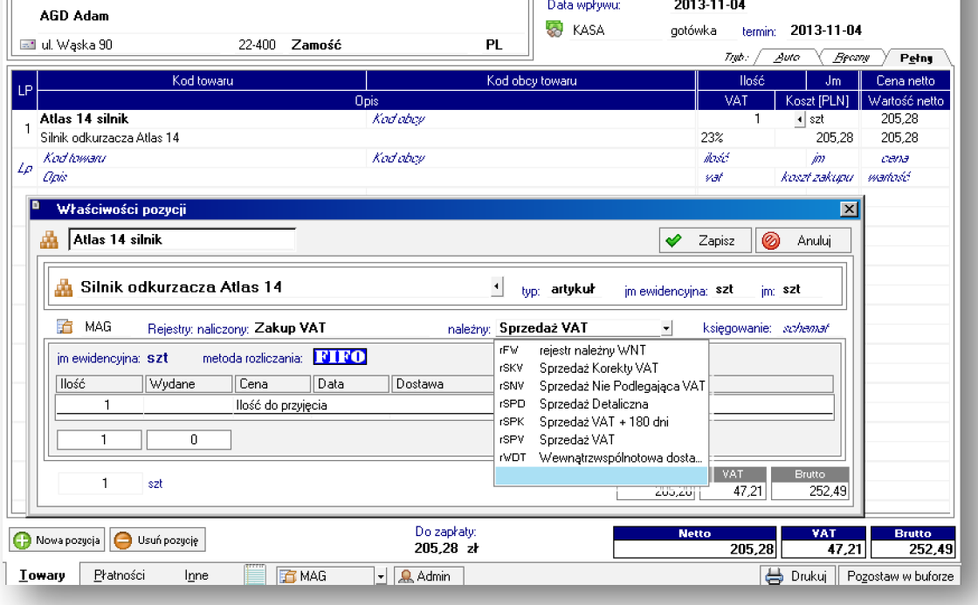Open the Inne tab
978x605 pixels.
pos(196,575)
